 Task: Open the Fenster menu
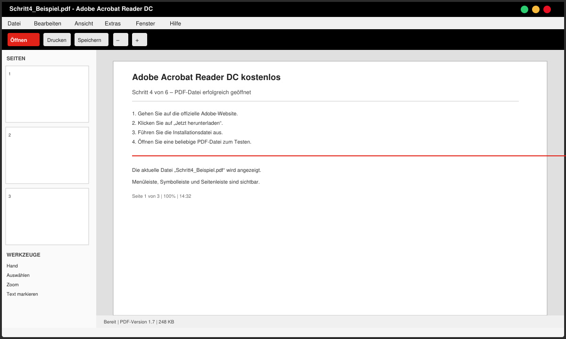click(x=145, y=24)
